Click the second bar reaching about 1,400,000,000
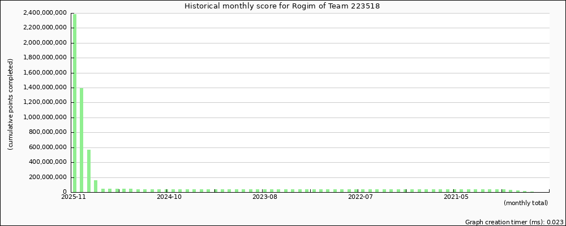Image resolution: width=566 pixels, height=226 pixels. coord(82,140)
